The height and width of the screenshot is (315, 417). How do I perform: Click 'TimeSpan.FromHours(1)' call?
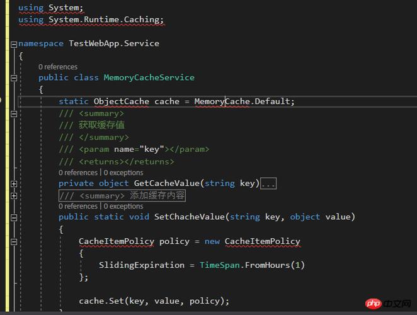(x=252, y=265)
